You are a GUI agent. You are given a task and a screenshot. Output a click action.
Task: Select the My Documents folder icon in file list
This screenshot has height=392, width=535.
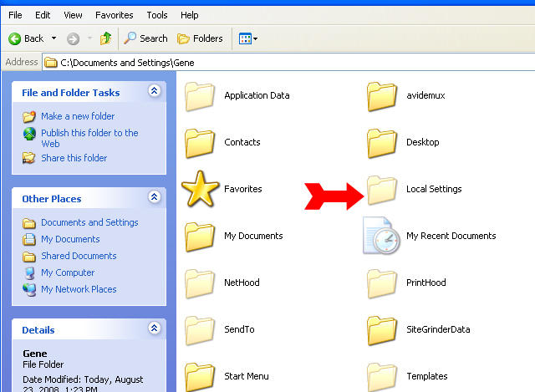[200, 237]
